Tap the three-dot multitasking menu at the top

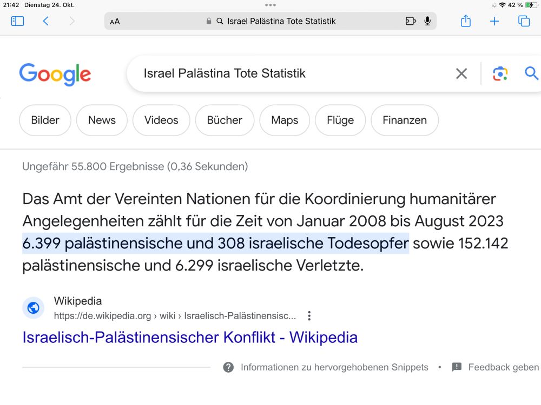tap(270, 5)
